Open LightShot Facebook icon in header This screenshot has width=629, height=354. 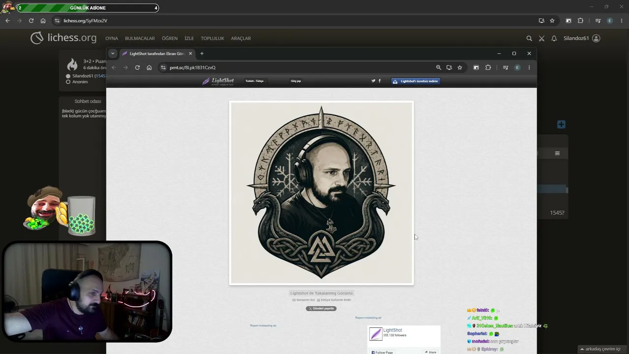pyautogui.click(x=379, y=81)
